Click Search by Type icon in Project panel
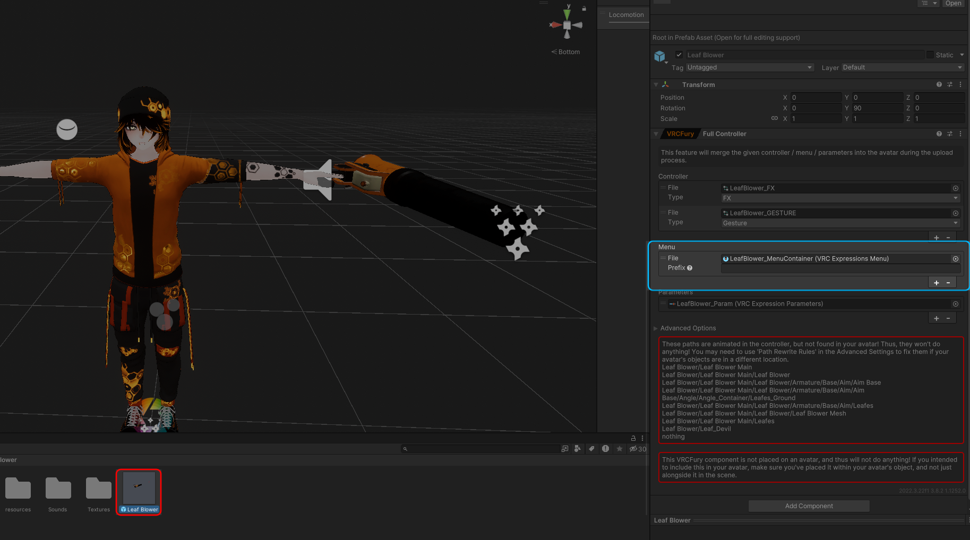This screenshot has width=970, height=540. 578,449
